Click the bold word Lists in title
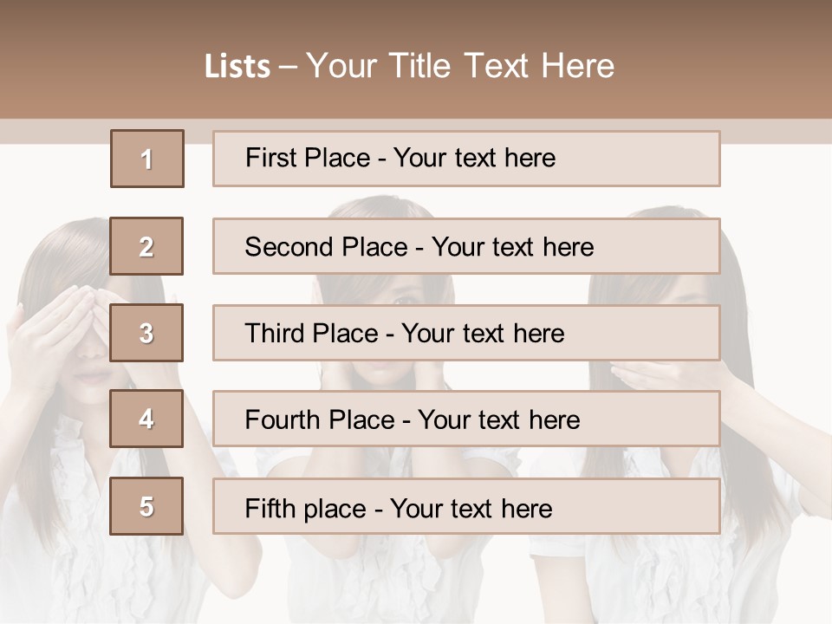The width and height of the screenshot is (832, 624). coord(237,67)
